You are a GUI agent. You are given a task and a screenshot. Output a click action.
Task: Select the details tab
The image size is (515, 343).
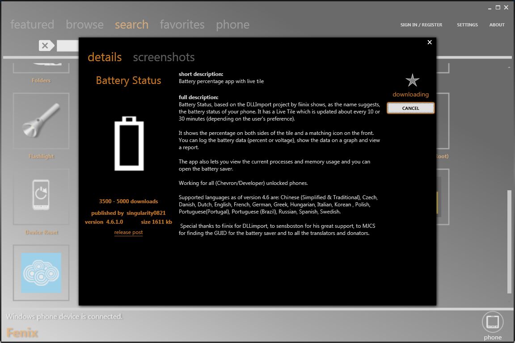click(x=105, y=57)
